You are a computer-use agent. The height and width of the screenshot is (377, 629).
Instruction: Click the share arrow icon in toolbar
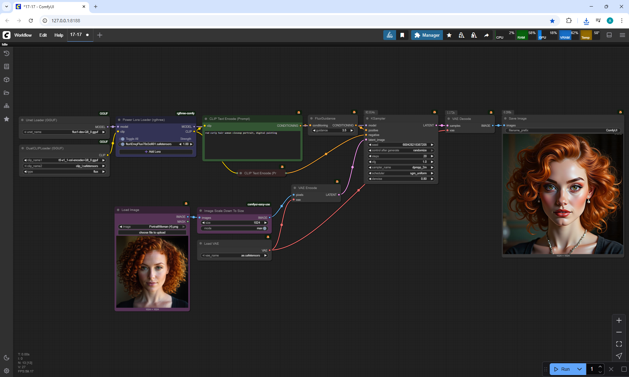pos(486,35)
